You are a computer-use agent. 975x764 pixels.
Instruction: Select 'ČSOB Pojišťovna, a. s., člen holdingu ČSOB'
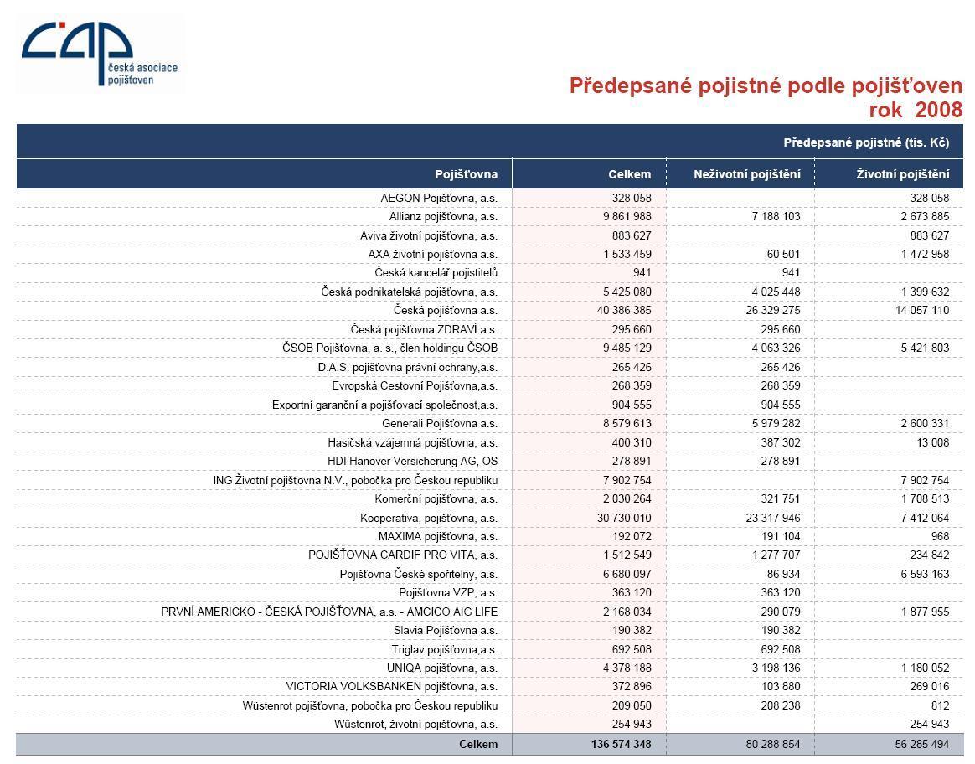389,348
